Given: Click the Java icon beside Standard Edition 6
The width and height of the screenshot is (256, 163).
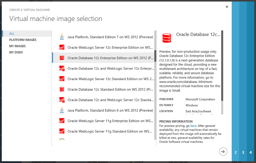Looking at the screenshot, I should (62, 110).
